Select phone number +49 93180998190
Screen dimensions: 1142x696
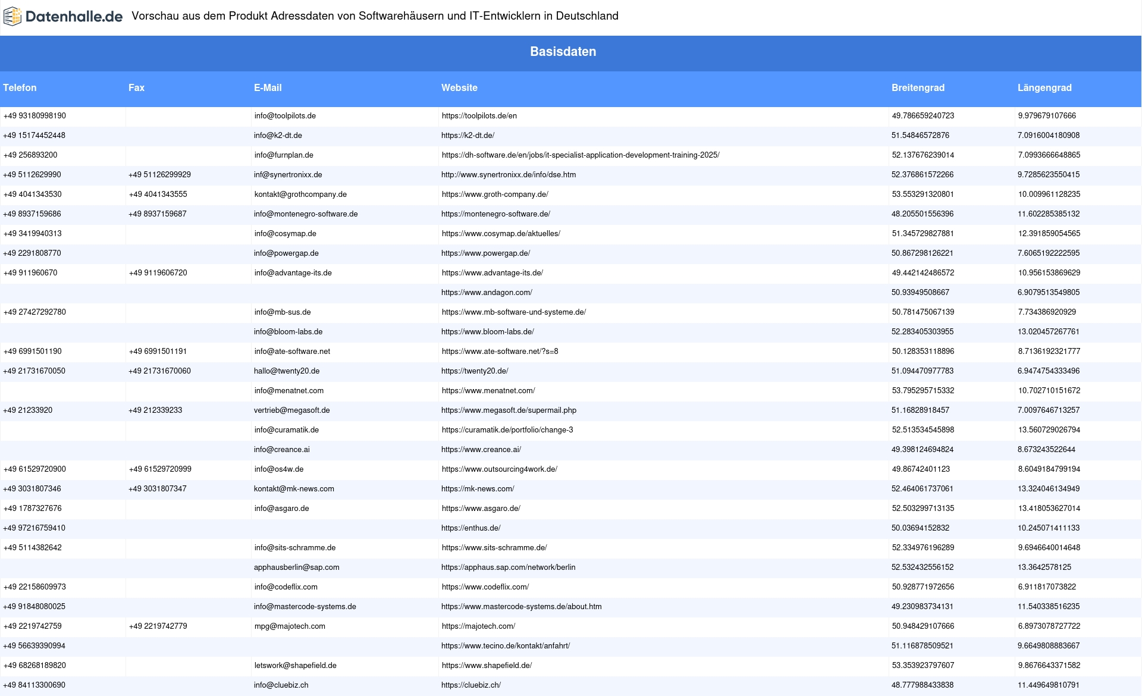34,116
